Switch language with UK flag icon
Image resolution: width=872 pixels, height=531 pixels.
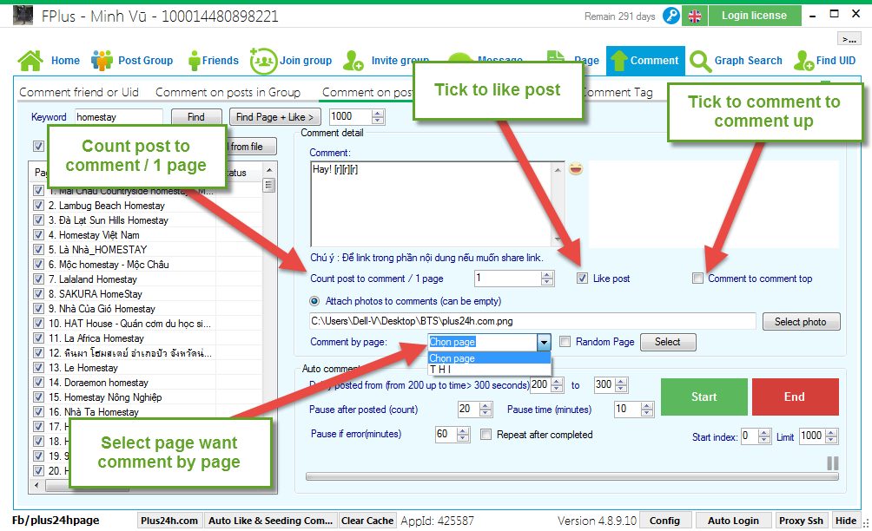click(695, 16)
